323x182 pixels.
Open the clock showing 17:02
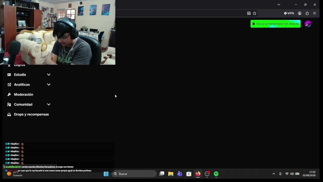pyautogui.click(x=309, y=174)
